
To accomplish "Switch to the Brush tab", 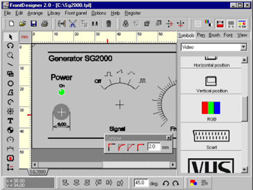I will [214, 35].
